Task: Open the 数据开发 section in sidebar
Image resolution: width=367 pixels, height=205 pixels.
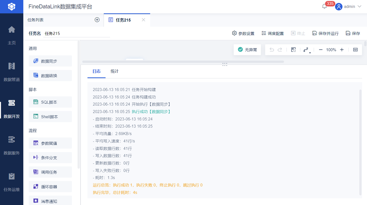Action: [x=12, y=108]
